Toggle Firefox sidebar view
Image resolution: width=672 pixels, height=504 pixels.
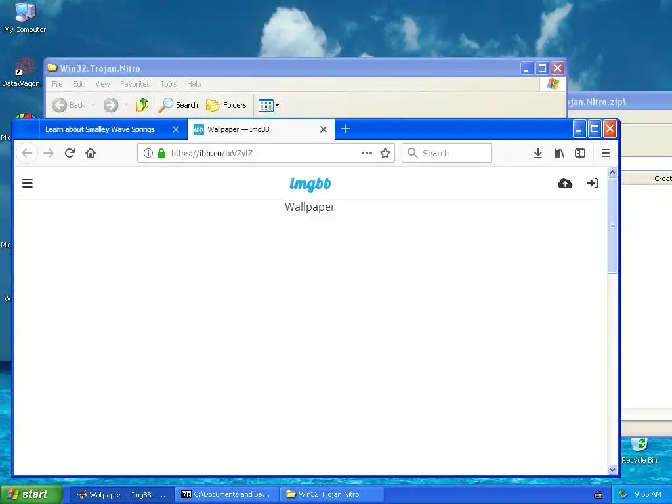click(580, 153)
